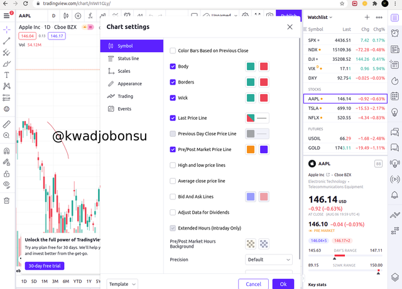
Task: Click the Cancel button
Action: tap(253, 284)
